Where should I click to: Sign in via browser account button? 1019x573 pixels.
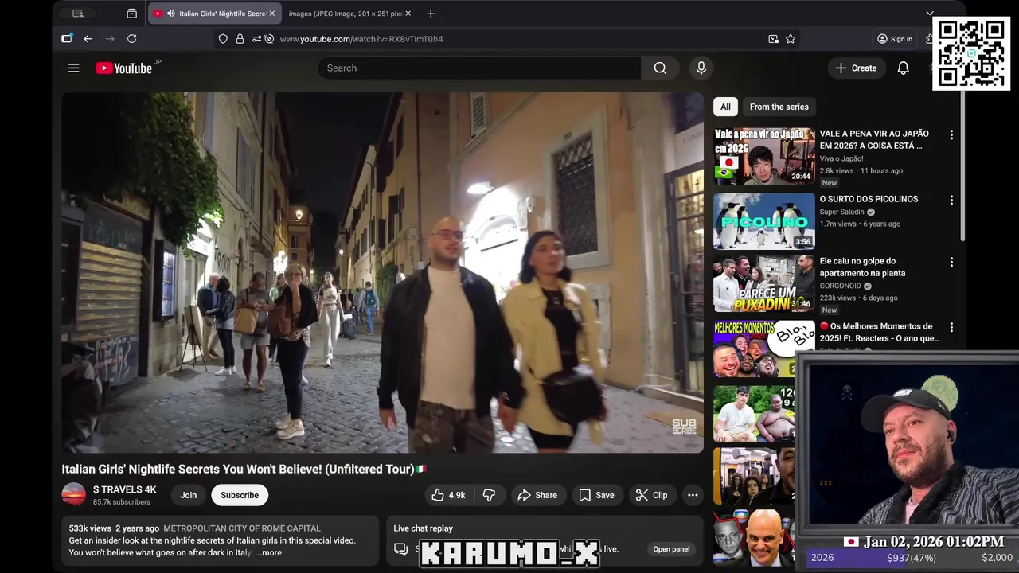click(895, 39)
